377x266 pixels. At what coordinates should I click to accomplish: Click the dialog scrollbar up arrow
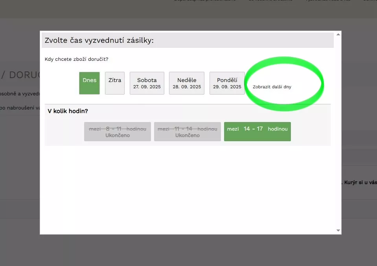pyautogui.click(x=338, y=35)
